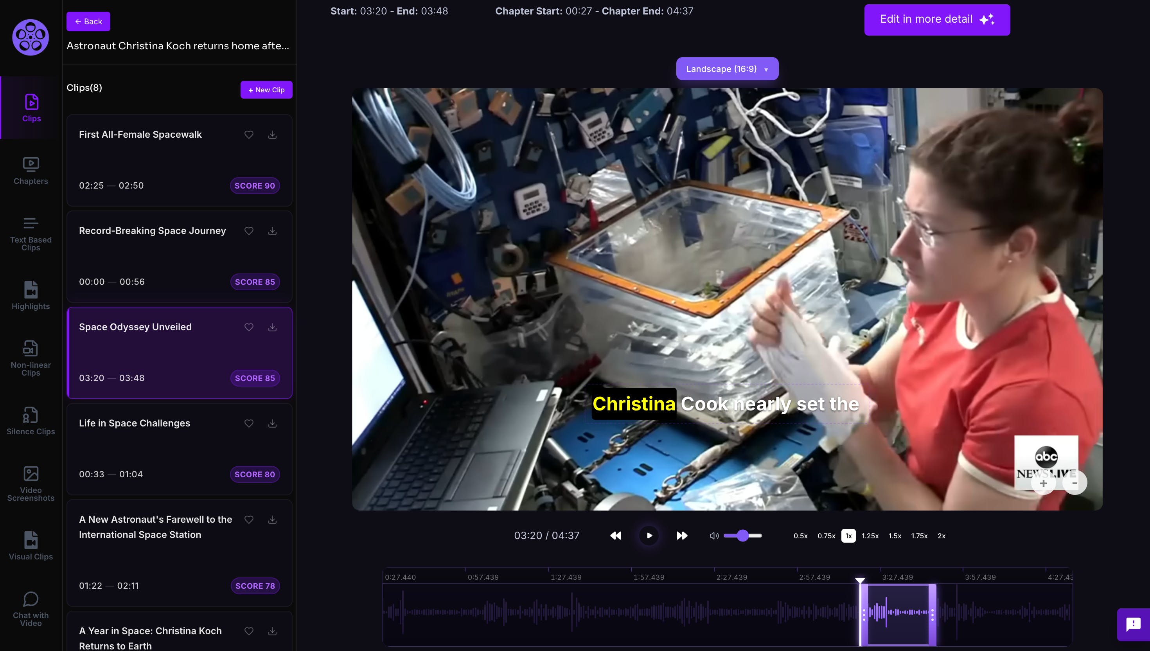
Task: Favorite the Record-Breaking Space Journey clip
Action: point(249,231)
